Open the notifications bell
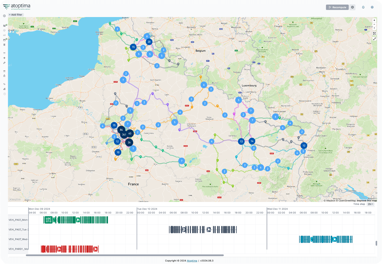Image resolution: width=382 pixels, height=264 pixels. (363, 7)
